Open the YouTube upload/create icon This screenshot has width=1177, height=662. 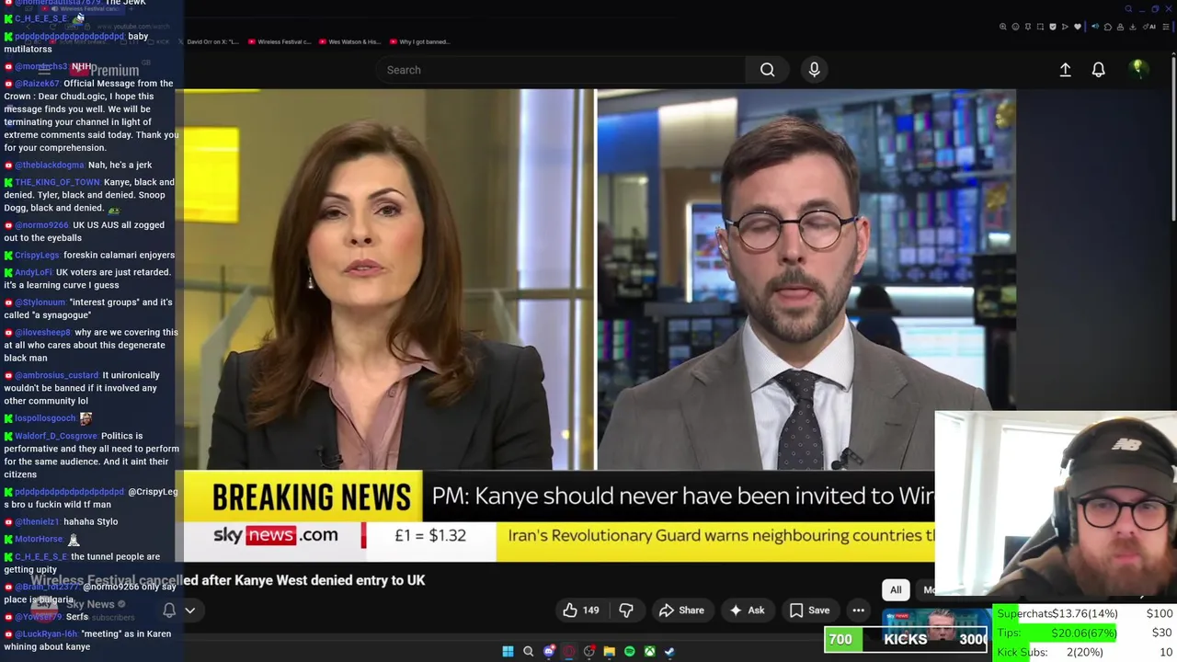click(1065, 70)
